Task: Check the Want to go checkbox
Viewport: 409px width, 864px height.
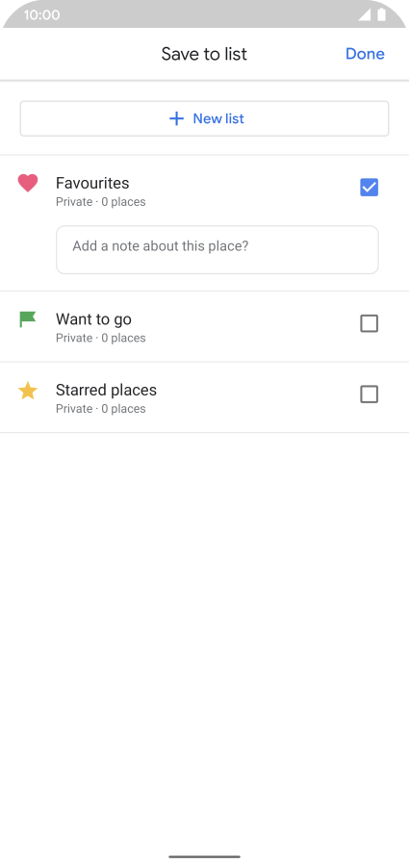Action: tap(369, 323)
